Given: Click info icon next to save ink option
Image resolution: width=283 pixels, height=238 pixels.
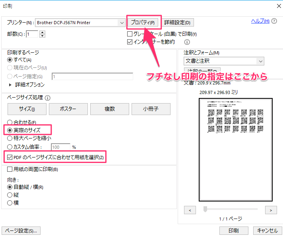Looking at the screenshot, I should pos(187,42).
